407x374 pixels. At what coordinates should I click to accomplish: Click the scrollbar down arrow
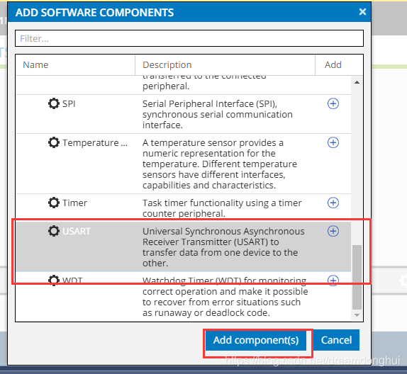(x=357, y=315)
